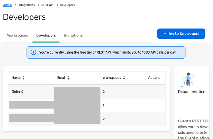Open the Documentation panel heading
The height and width of the screenshot is (139, 213).
point(191,92)
